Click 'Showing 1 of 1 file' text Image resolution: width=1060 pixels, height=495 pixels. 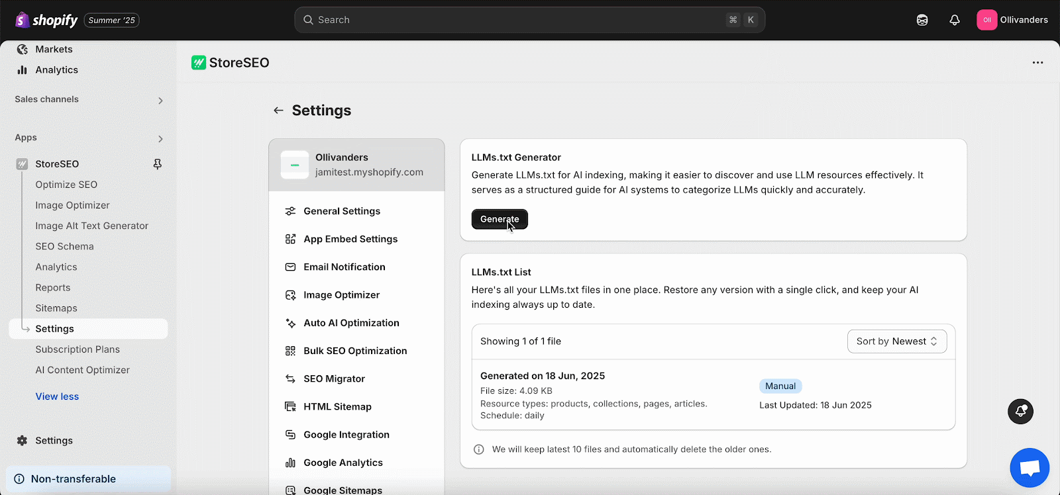(521, 341)
